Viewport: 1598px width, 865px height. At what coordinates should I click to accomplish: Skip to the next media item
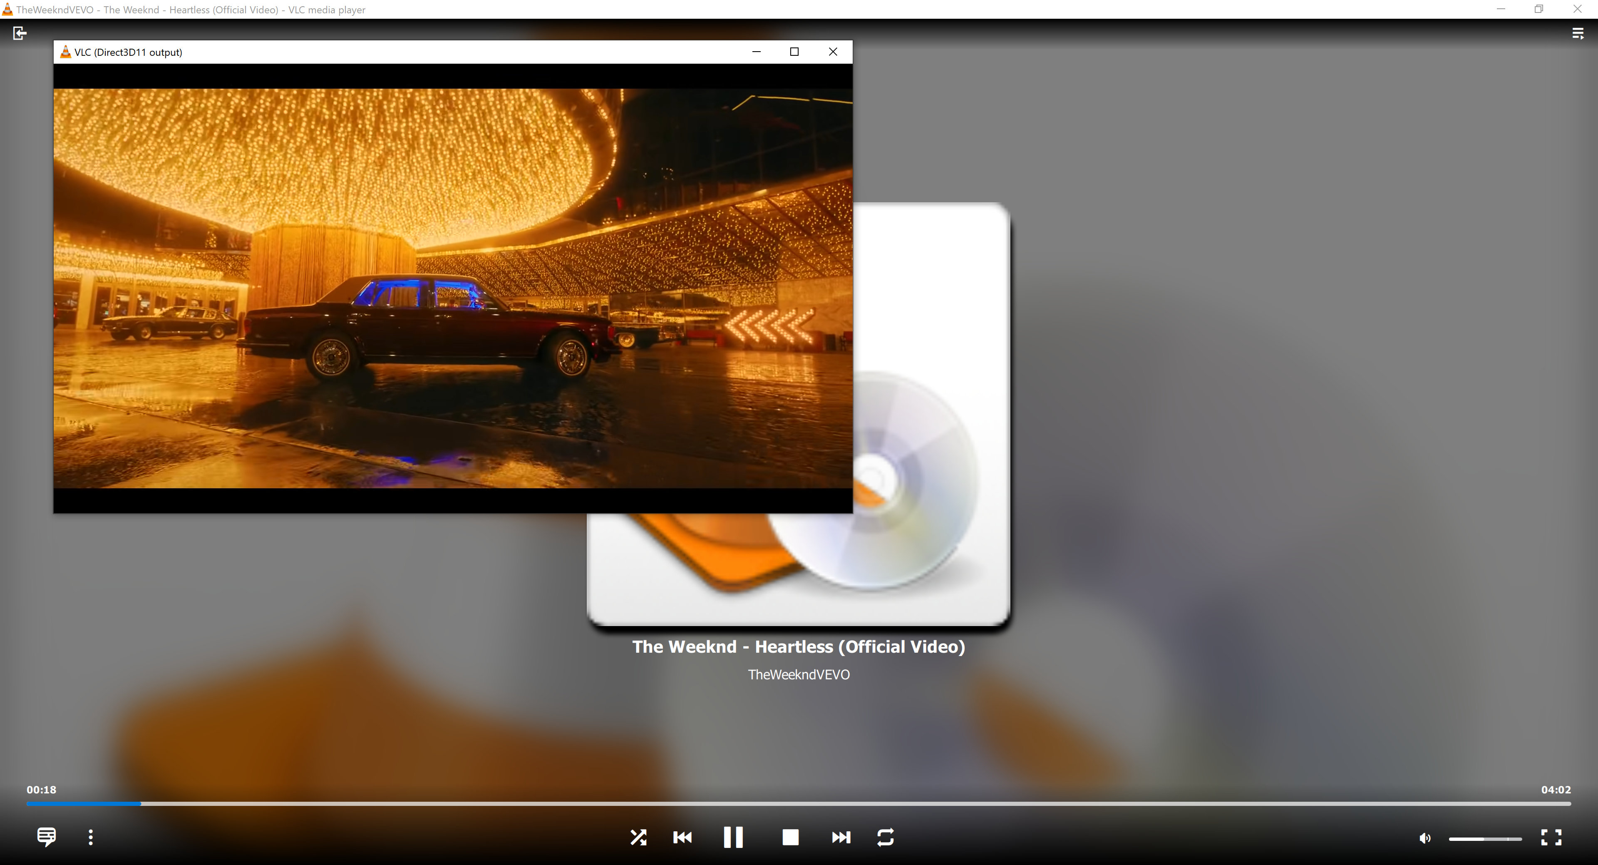coord(841,837)
